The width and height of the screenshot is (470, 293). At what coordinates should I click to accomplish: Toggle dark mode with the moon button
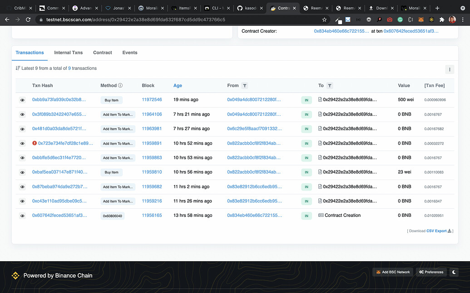[x=454, y=272]
